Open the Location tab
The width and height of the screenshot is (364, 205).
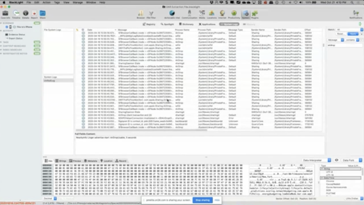click(106, 161)
